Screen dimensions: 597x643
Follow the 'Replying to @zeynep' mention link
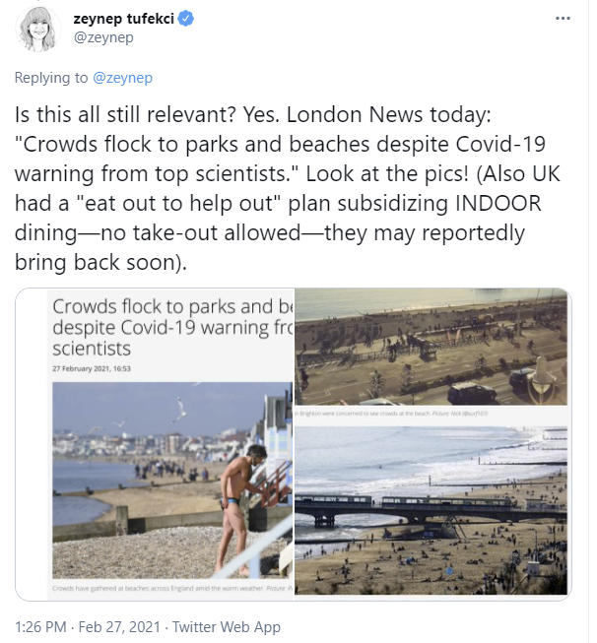(x=123, y=78)
